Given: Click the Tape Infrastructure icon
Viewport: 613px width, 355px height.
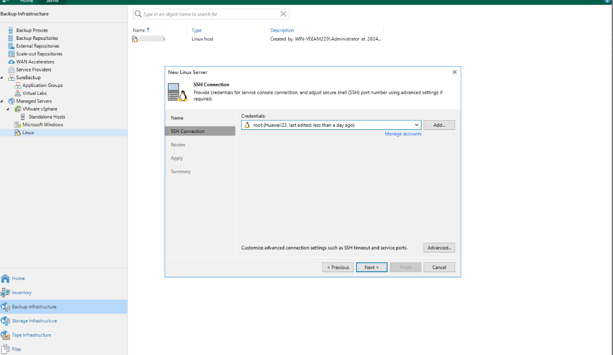Looking at the screenshot, I should pyautogui.click(x=5, y=335).
